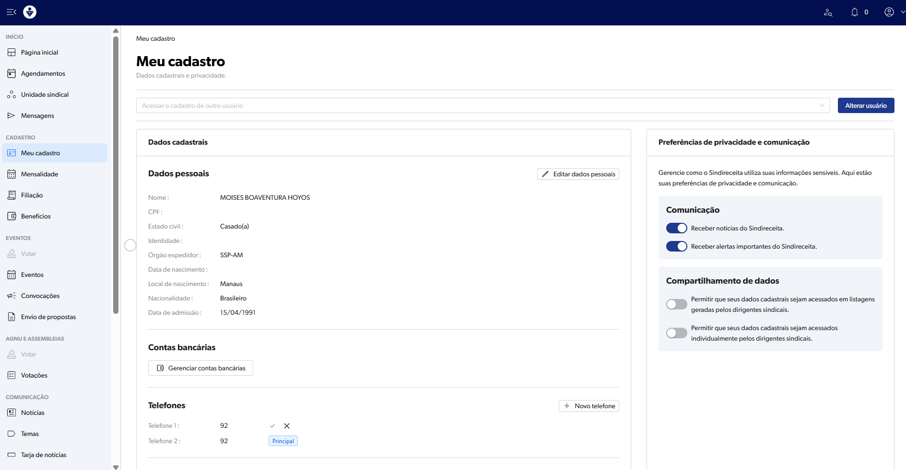Click the X icon beside Telefone 1
Screen dimensions: 906x470
pyautogui.click(x=287, y=426)
